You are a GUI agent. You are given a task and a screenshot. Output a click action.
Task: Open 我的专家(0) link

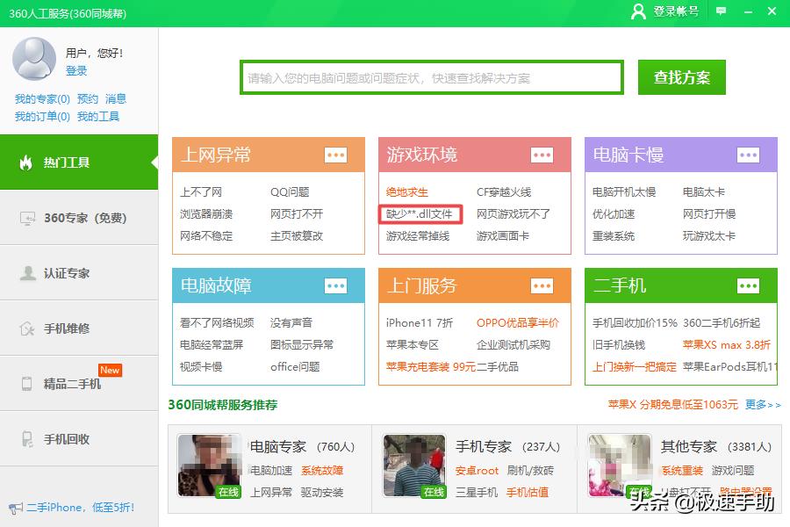click(42, 99)
